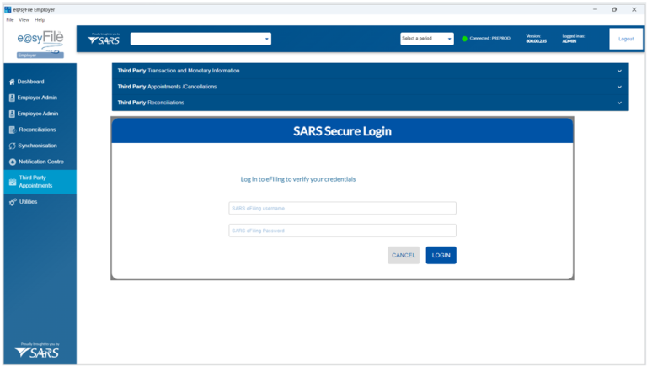647x366 pixels.
Task: Expand Third Party Transaction and Monetary Information
Action: tap(370, 71)
